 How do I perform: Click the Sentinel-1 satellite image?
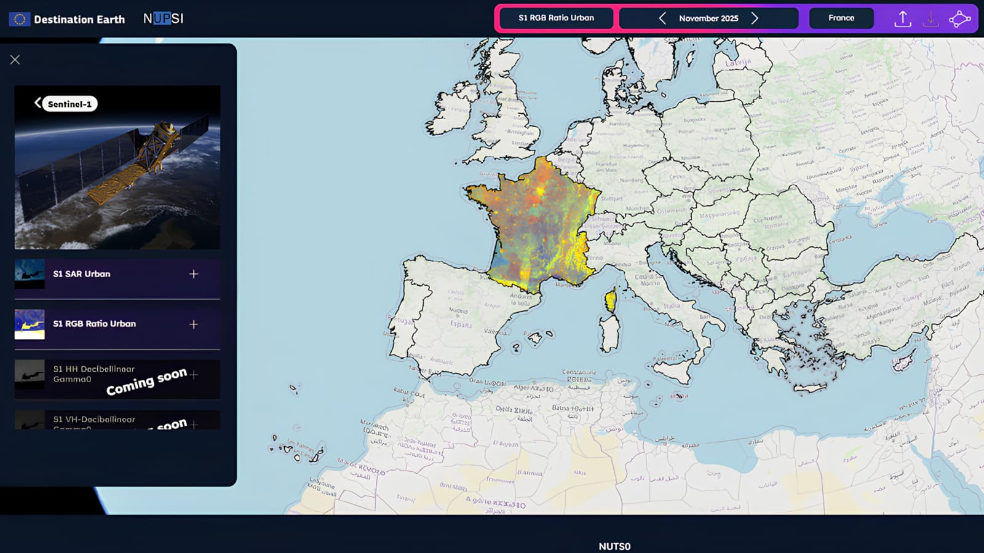click(117, 178)
